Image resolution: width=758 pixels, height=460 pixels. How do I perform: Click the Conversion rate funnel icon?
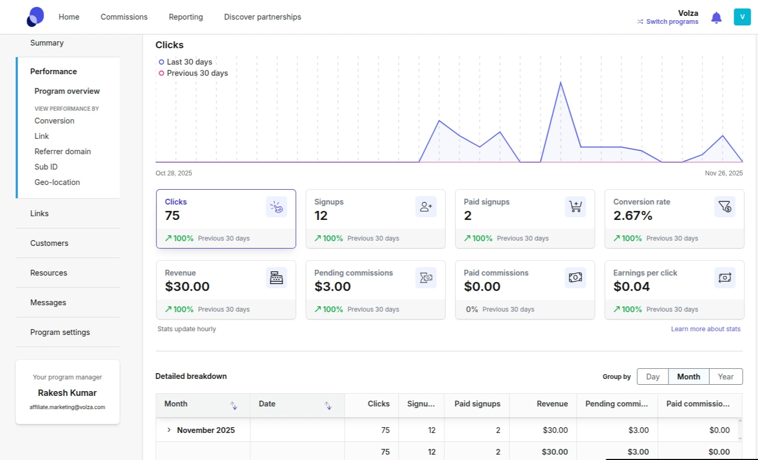[725, 207]
